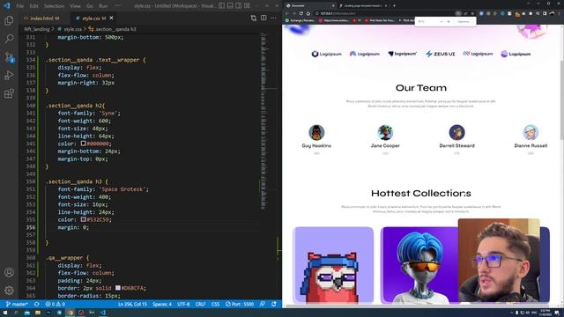Click the feedback icon in status bar
Viewport: 564px width, 317px height.
tap(263, 304)
